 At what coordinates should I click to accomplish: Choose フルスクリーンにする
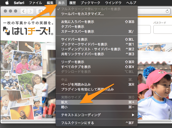tap(97, 123)
